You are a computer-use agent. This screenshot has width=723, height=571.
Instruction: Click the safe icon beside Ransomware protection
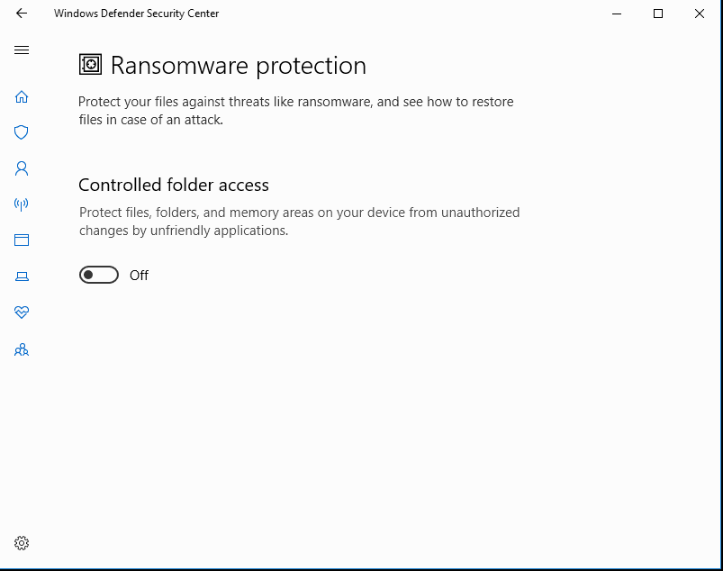click(90, 65)
